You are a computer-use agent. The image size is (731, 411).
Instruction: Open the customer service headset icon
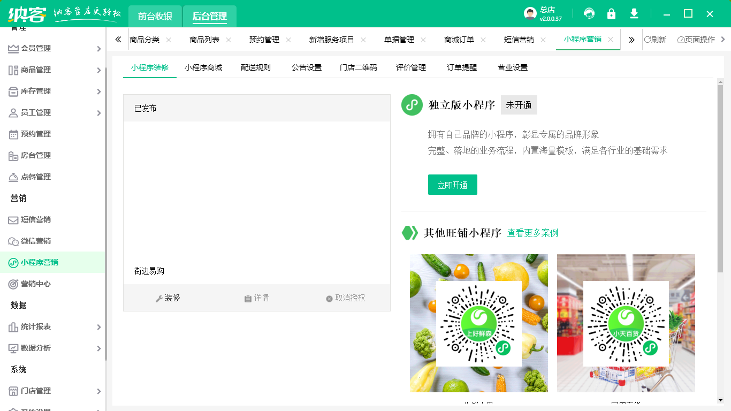point(589,13)
